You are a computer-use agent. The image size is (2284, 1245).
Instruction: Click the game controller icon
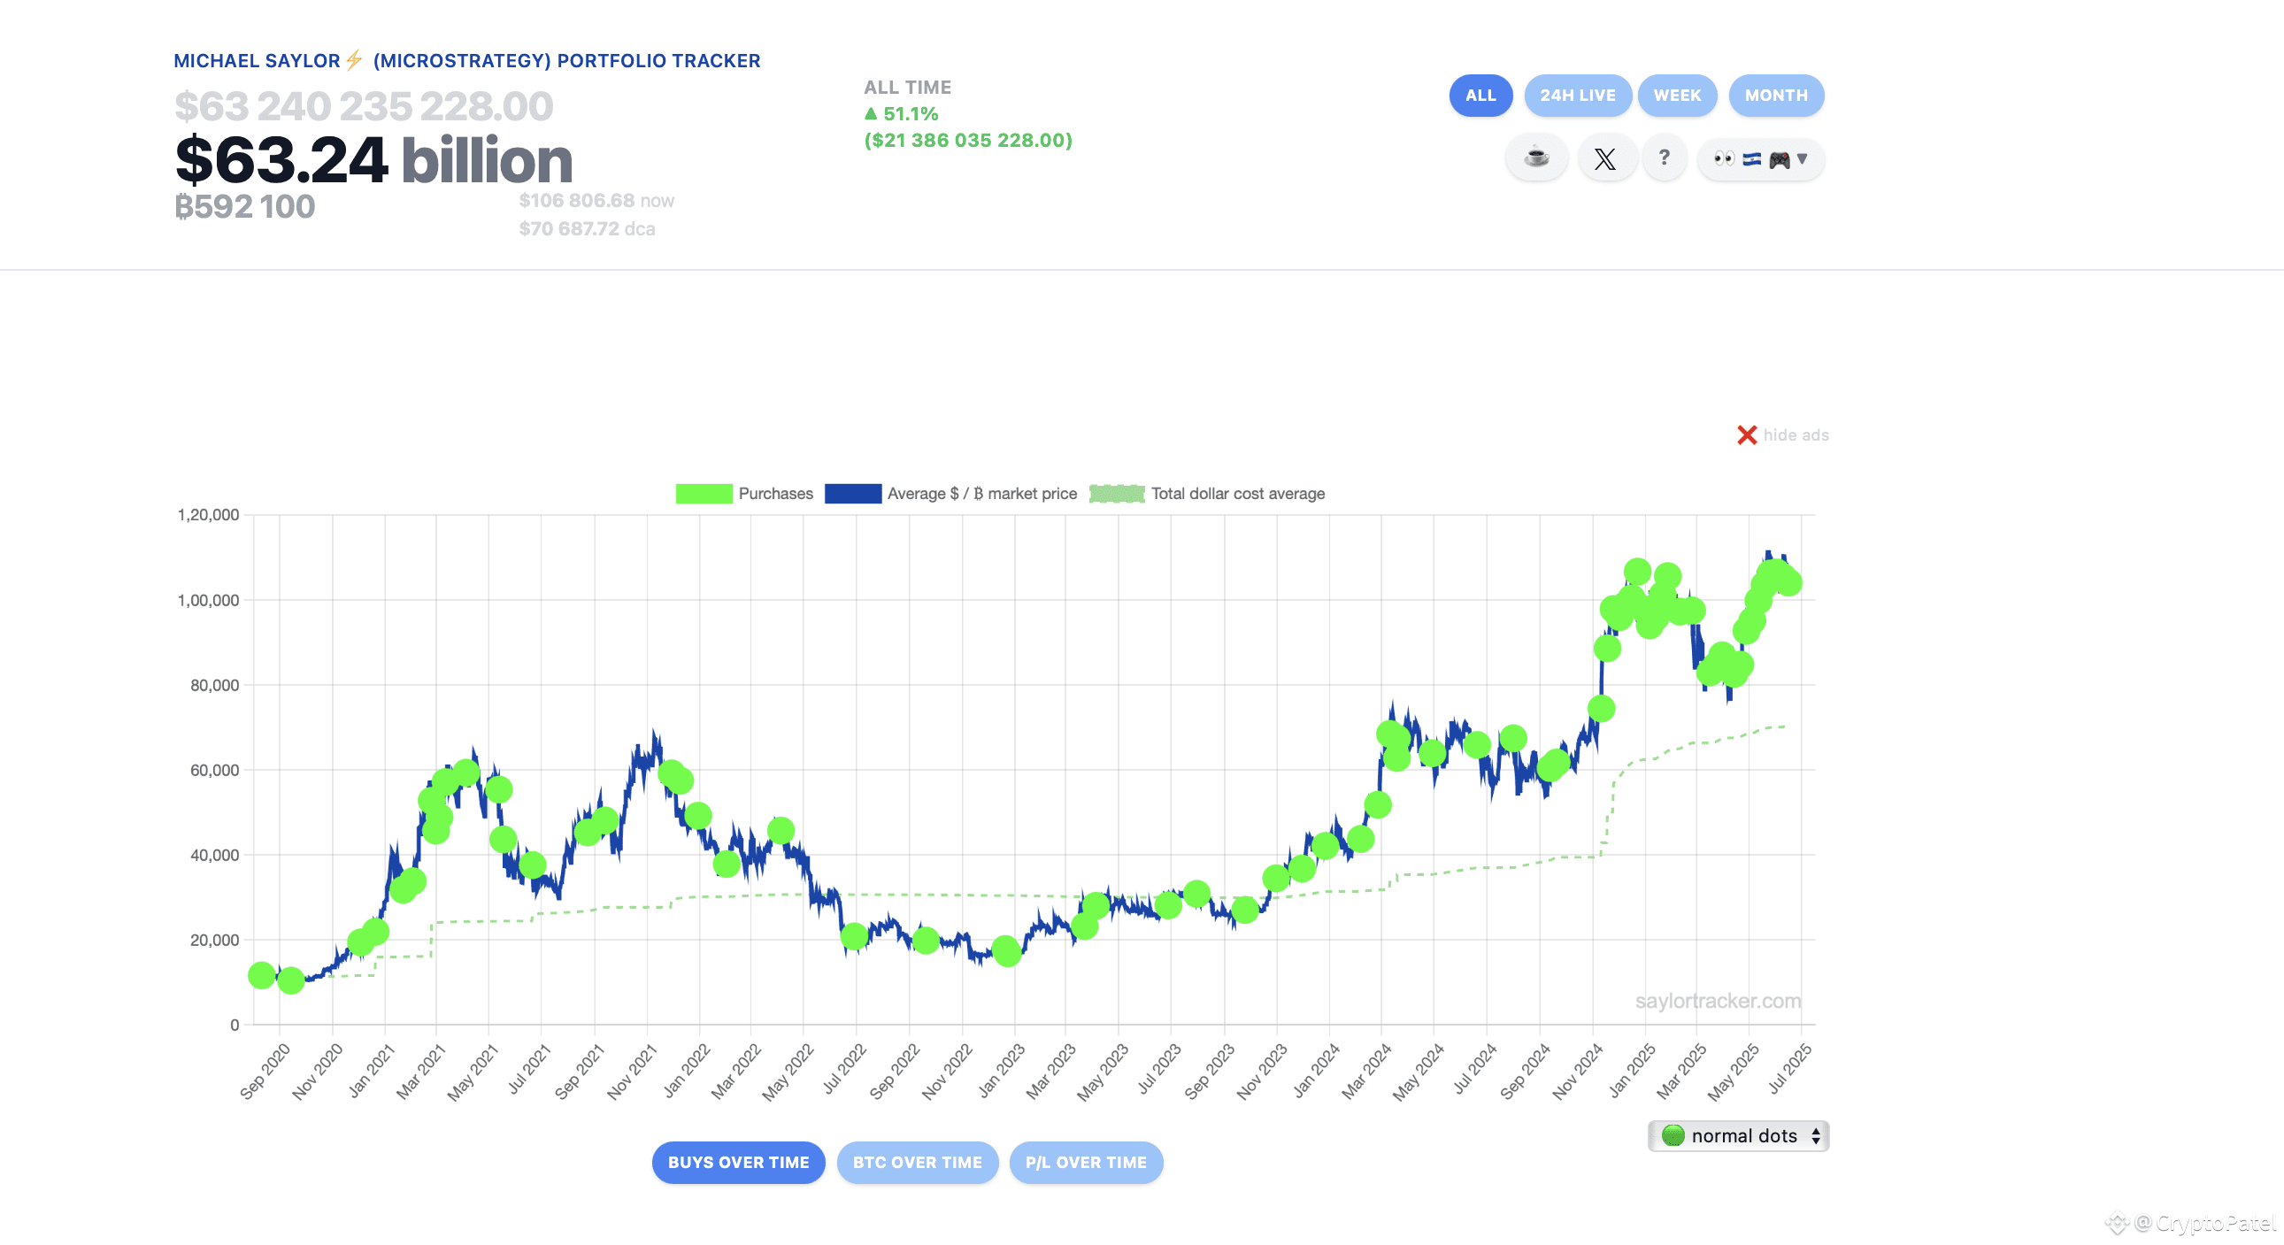[1779, 159]
